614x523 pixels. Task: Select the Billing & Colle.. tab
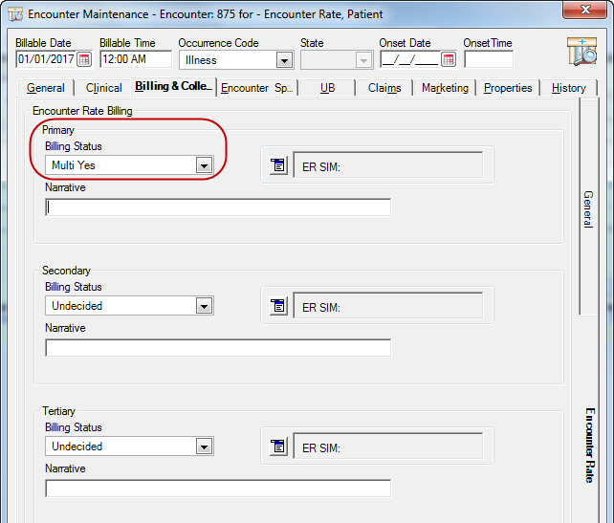click(x=173, y=86)
